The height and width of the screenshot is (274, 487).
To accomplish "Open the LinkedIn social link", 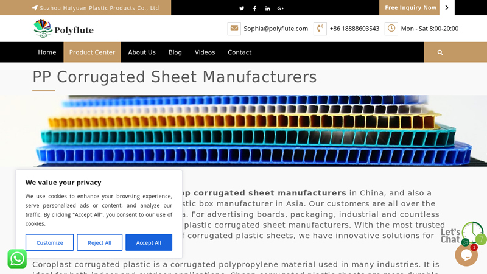I will tap(267, 9).
